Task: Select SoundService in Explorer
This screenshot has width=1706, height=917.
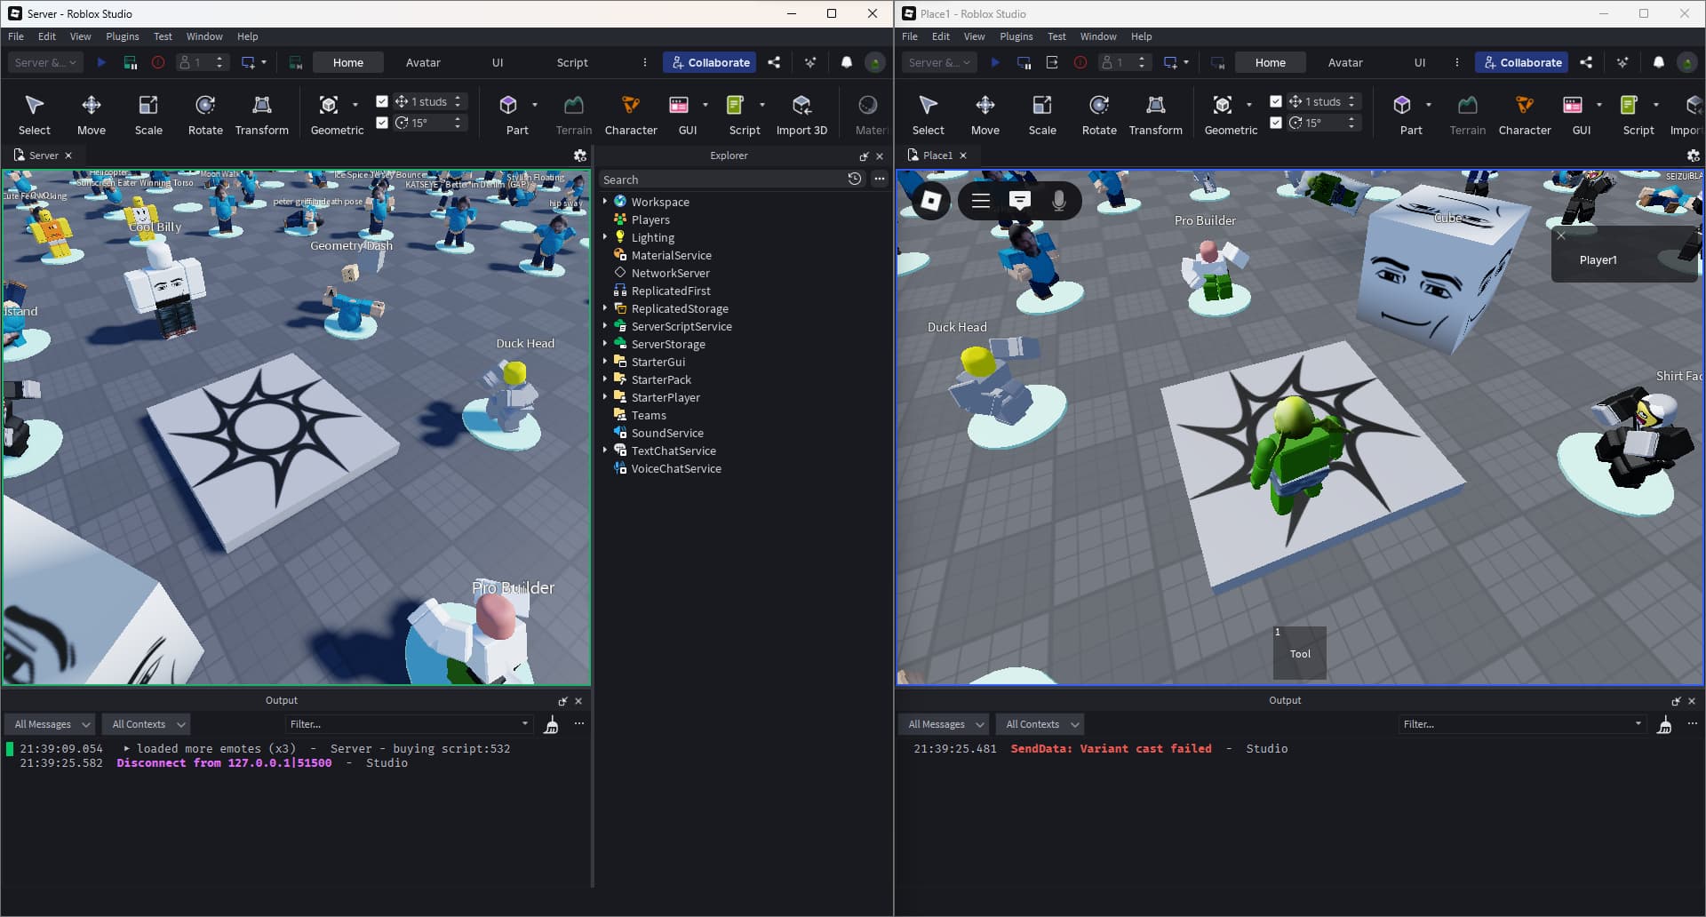Action: tap(667, 433)
